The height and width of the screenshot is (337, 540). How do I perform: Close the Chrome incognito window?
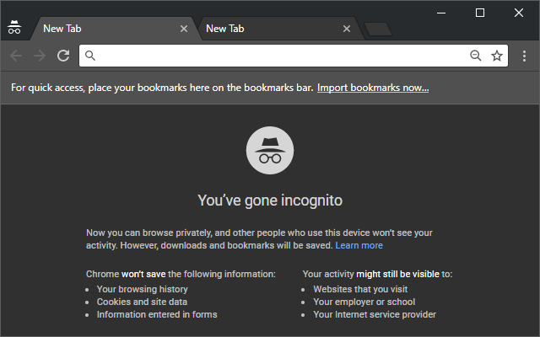519,13
